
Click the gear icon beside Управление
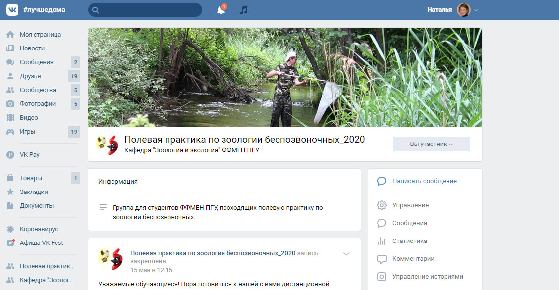pos(382,205)
